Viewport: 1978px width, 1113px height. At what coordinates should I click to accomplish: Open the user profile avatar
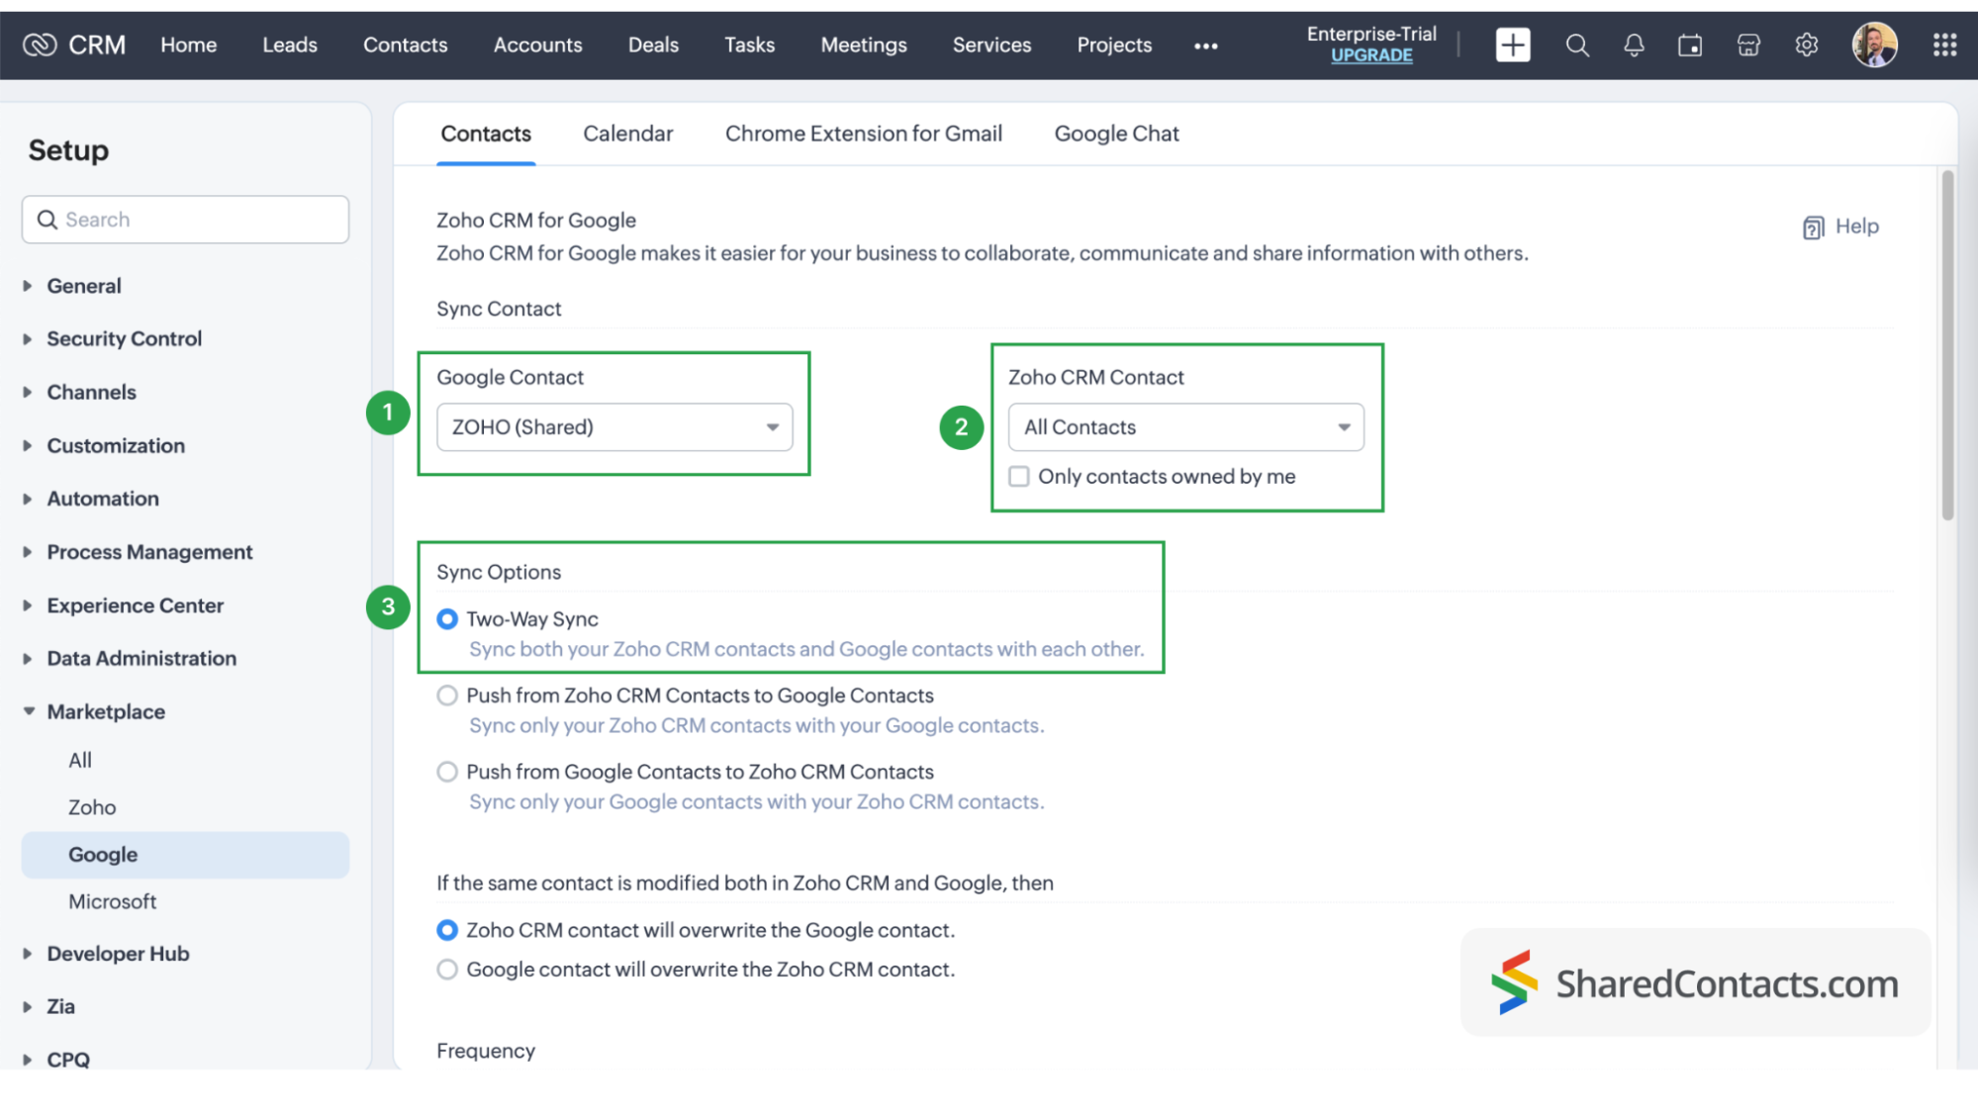[x=1874, y=45]
